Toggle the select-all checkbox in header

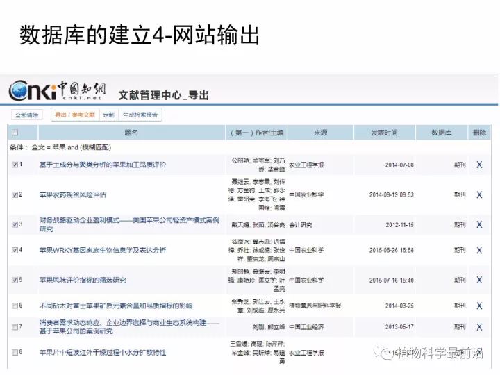15,133
